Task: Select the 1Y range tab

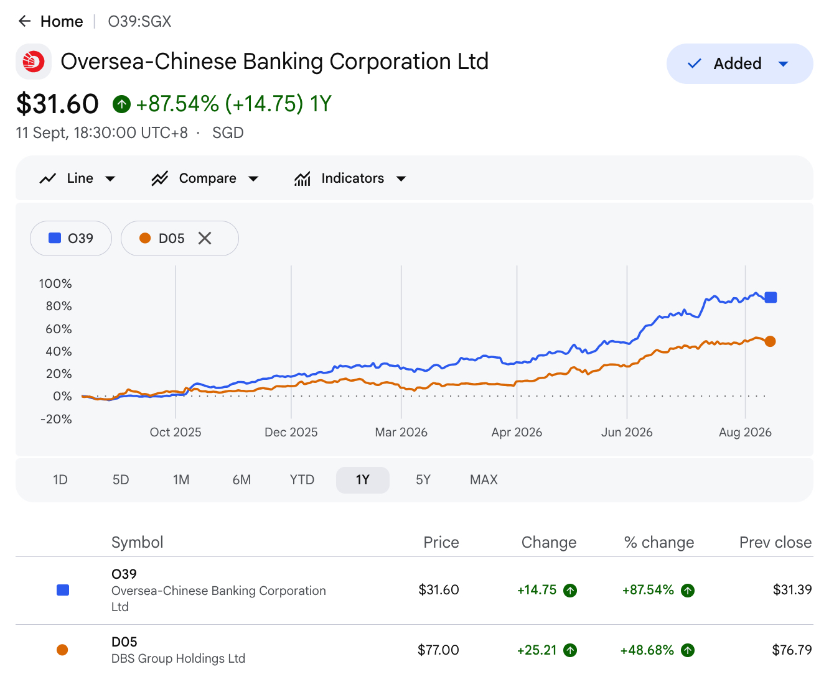Action: click(363, 480)
